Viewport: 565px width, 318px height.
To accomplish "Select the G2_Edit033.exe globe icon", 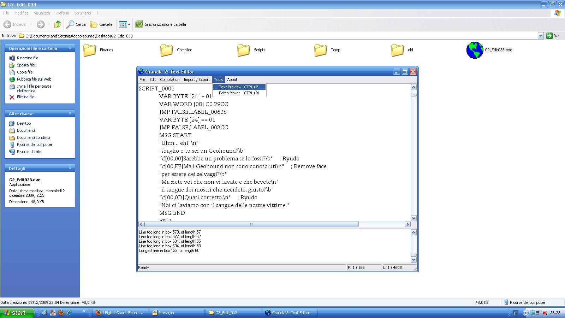I will (475, 50).
